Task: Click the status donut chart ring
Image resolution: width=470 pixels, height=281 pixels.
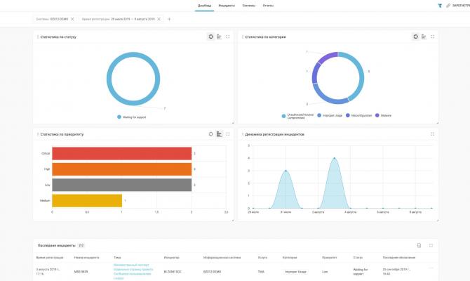Action: 133,55
